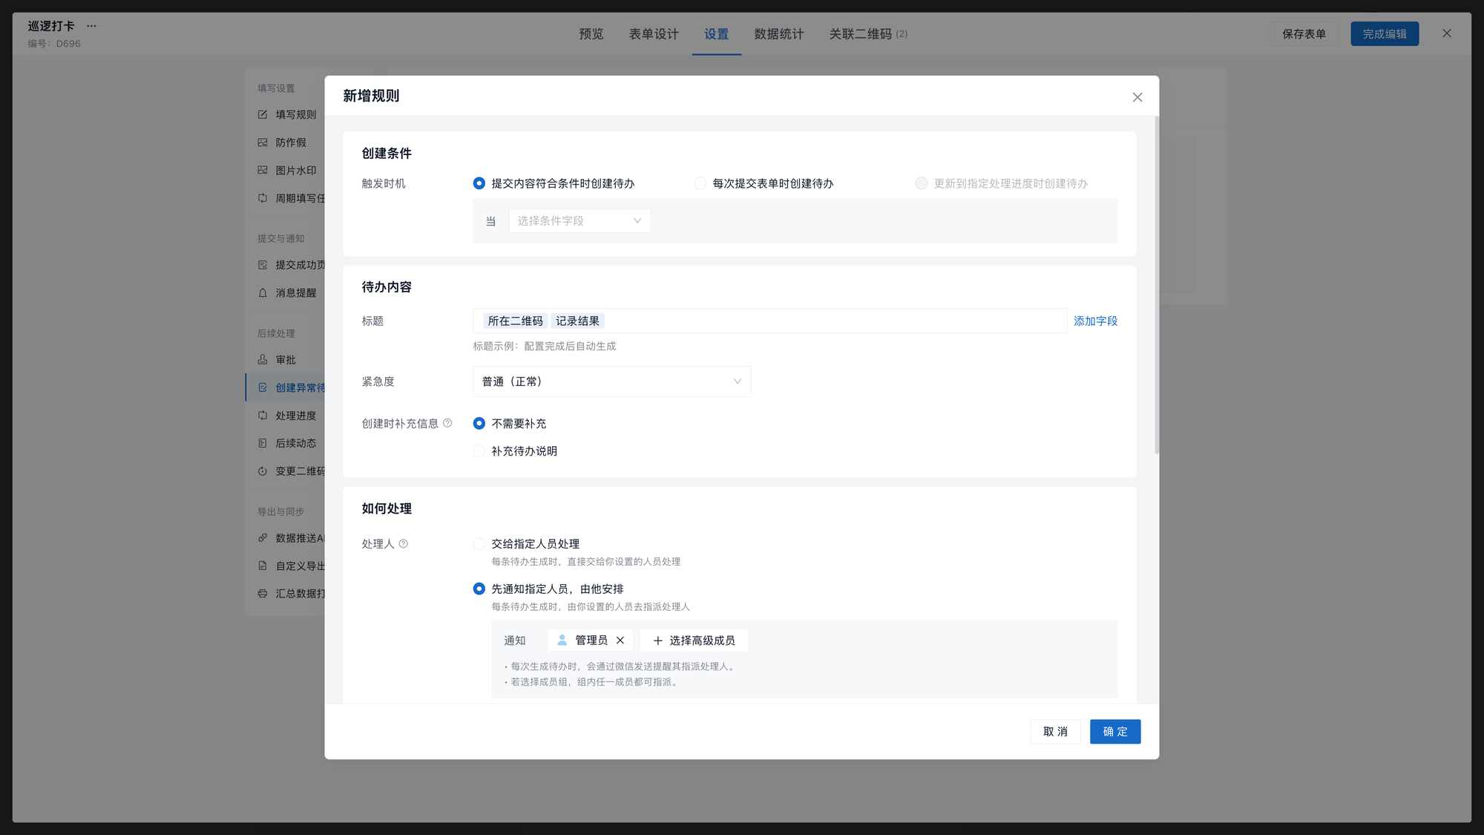Click the 提交成功页 sidebar icon
The image size is (1484, 835).
[263, 265]
